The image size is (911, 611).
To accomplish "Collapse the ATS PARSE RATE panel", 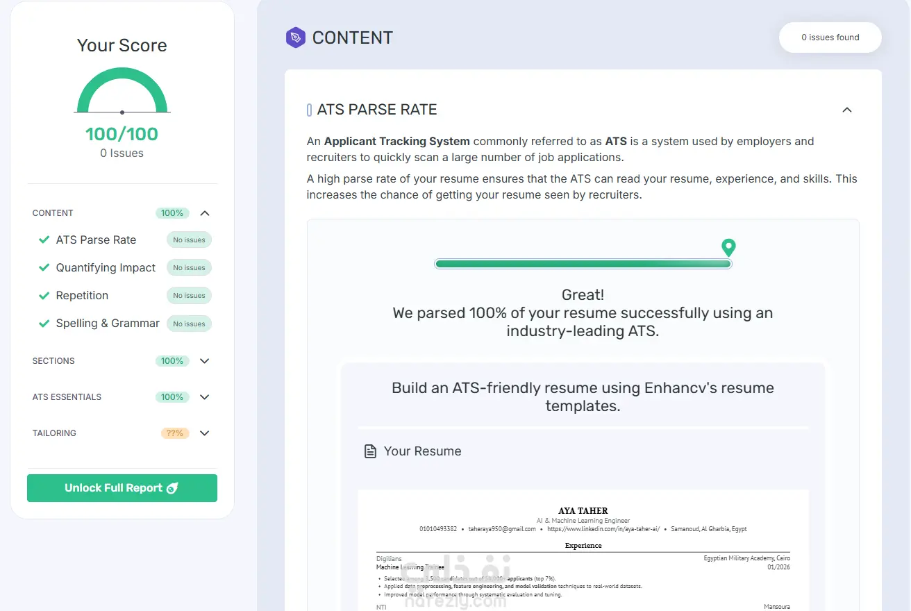I will point(846,110).
